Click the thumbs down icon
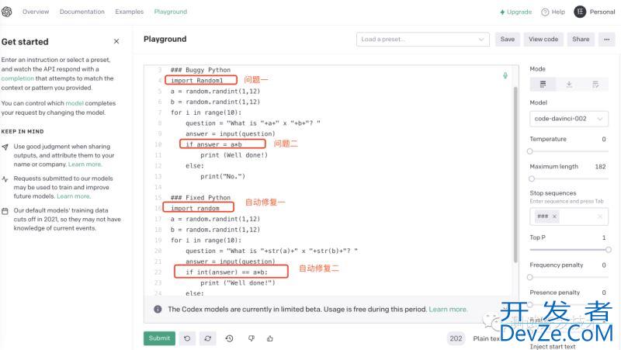This screenshot has width=621, height=350. tap(251, 338)
